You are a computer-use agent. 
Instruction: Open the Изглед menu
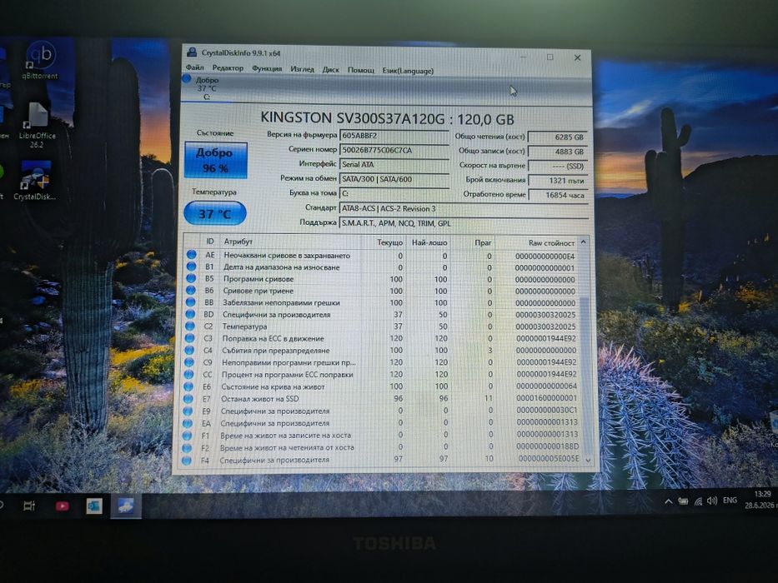(302, 69)
